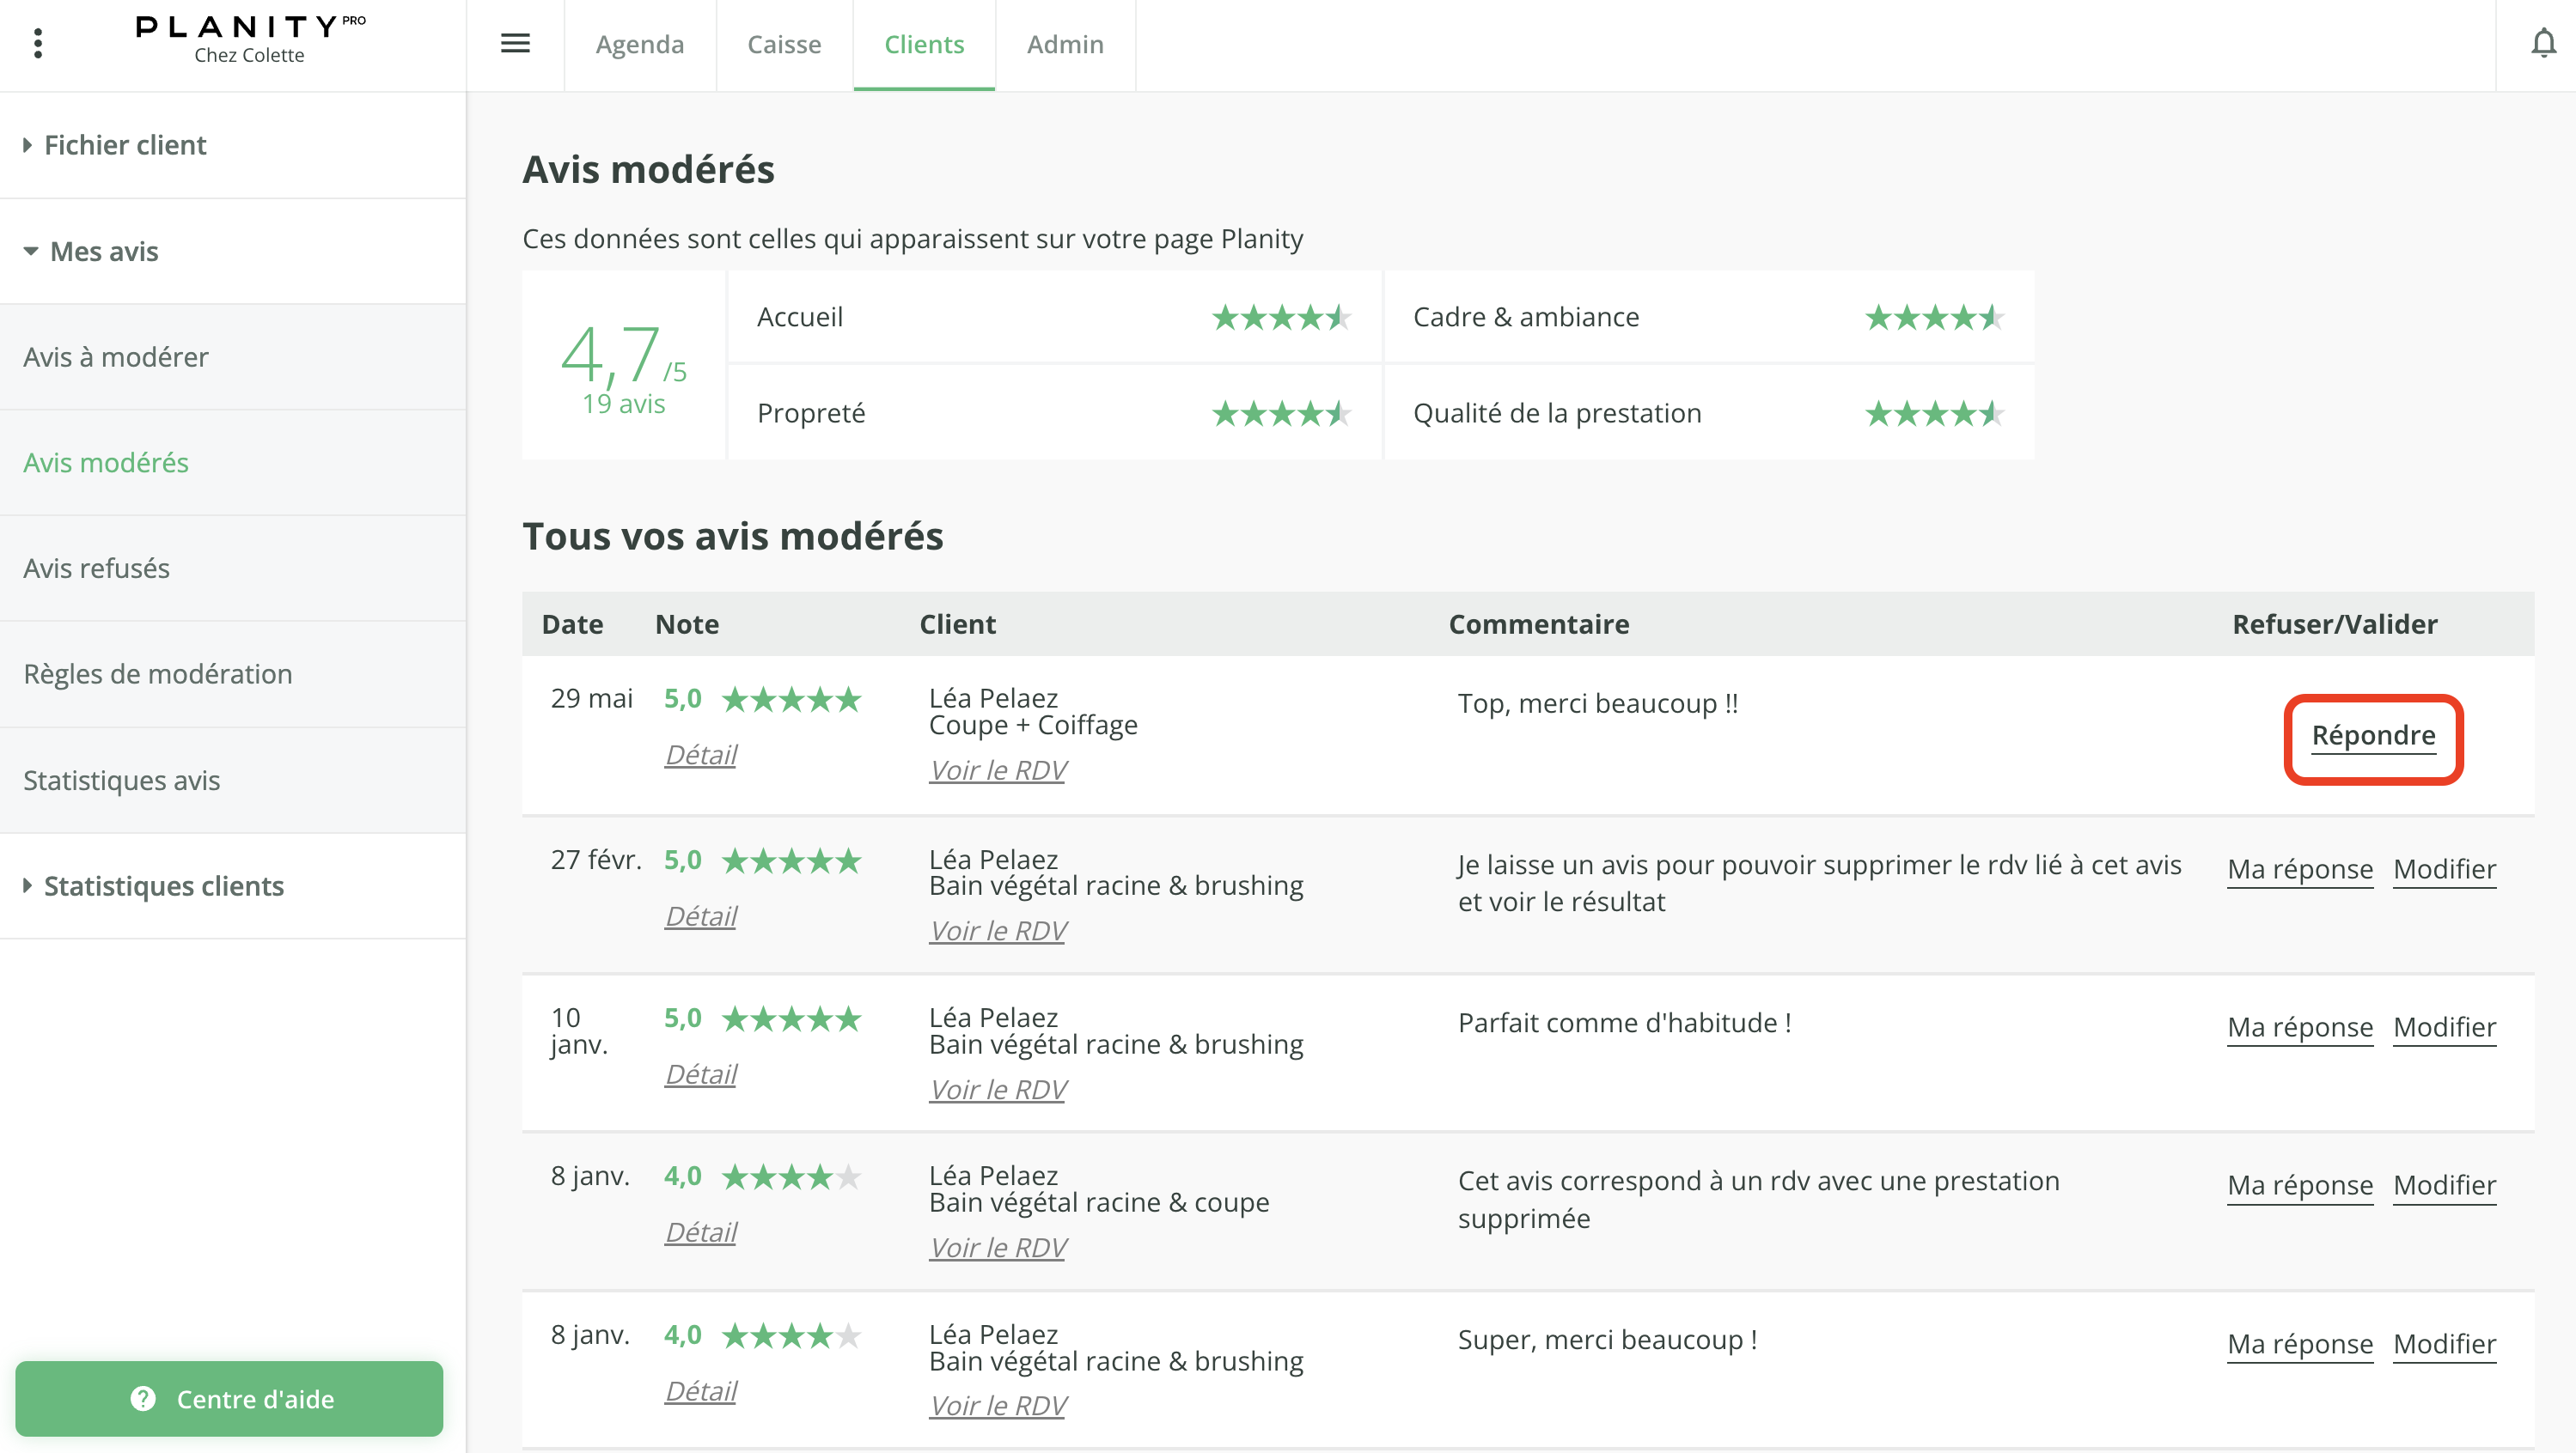
Task: Click the Accueil star rating
Action: click(1281, 318)
